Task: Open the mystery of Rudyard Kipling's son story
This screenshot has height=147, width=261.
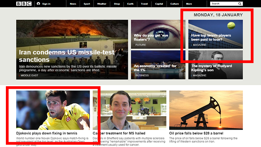Action: click(215, 64)
